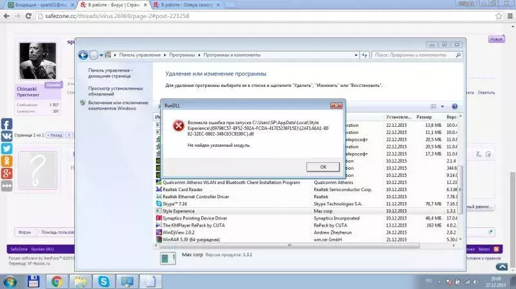
Task: Close the Входящие mail tab
Action: coord(72,5)
